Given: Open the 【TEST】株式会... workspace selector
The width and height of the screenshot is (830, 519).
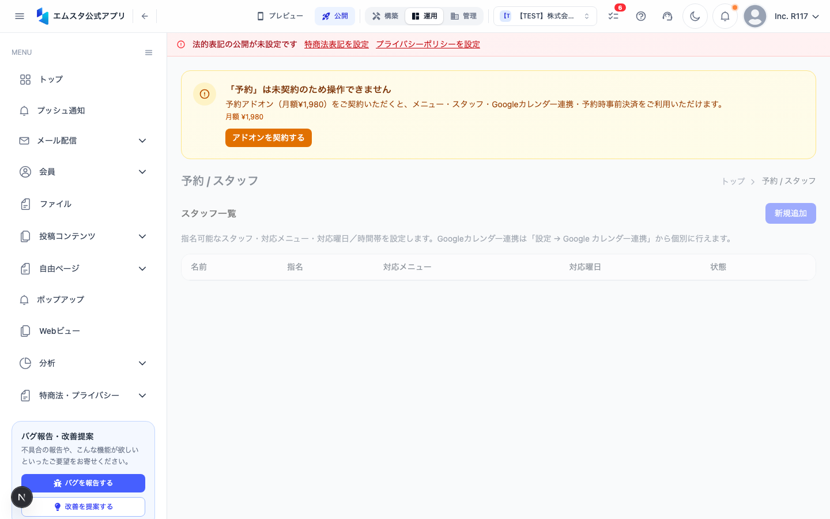Looking at the screenshot, I should pos(545,16).
